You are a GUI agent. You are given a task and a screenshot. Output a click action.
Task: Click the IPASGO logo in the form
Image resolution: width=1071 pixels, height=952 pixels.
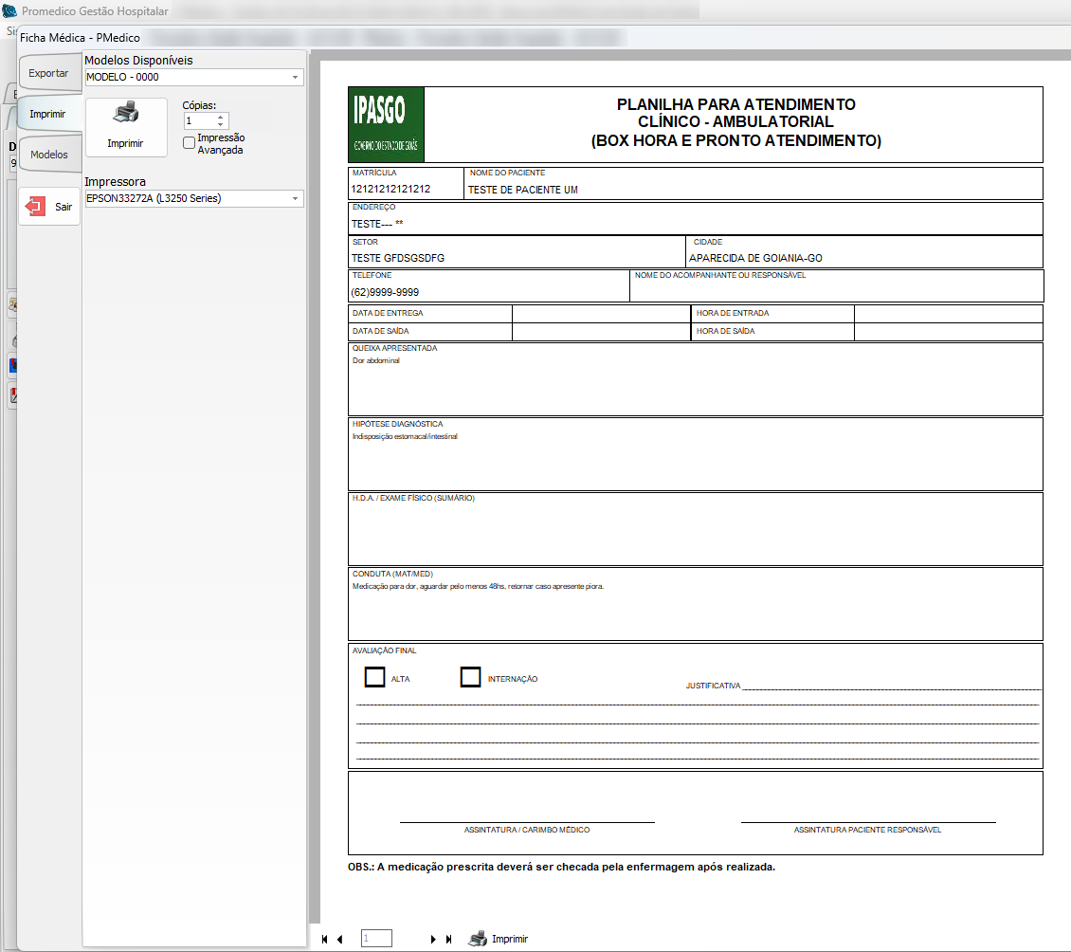[x=386, y=124]
